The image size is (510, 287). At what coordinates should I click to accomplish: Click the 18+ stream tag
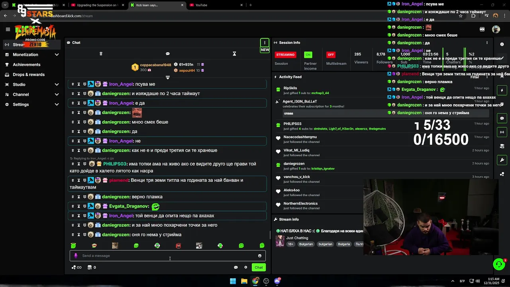290,244
